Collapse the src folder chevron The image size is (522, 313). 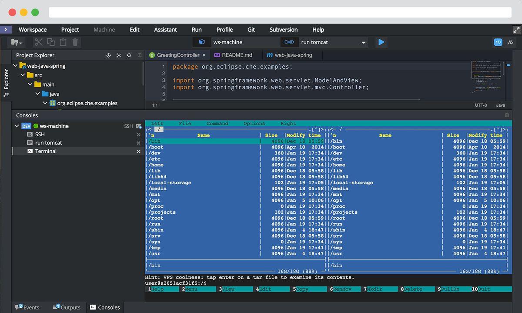23,75
